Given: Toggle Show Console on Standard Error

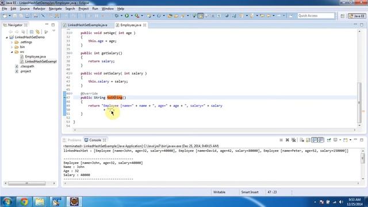Looking at the screenshot, I should pyautogui.click(x=321, y=140).
